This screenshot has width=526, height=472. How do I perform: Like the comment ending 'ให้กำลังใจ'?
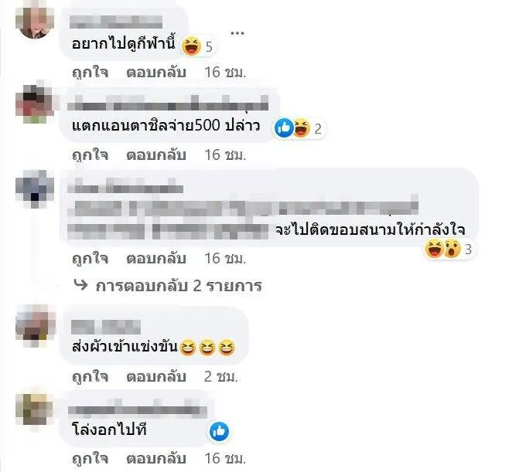(x=90, y=258)
